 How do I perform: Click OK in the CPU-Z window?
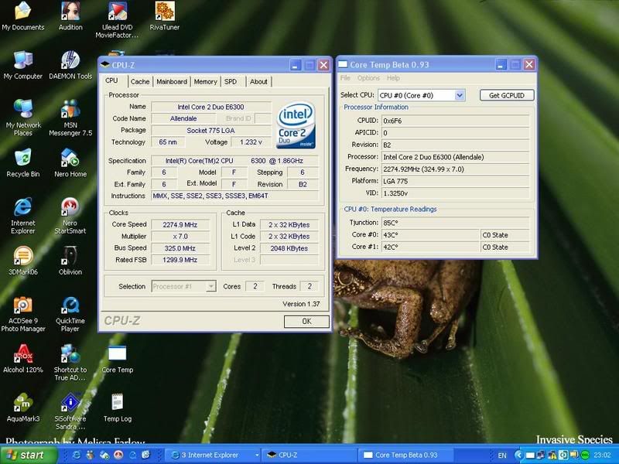306,321
